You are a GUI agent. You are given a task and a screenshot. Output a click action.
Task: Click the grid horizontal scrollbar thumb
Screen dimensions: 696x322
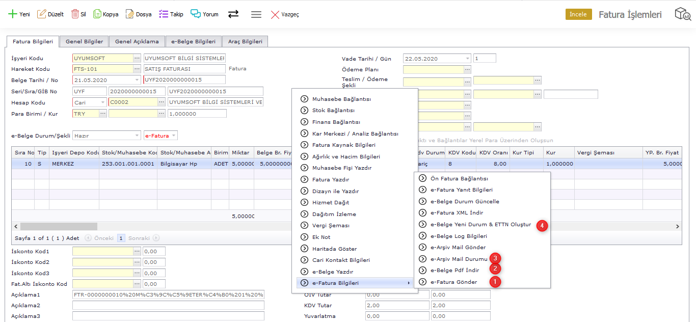coord(59,226)
